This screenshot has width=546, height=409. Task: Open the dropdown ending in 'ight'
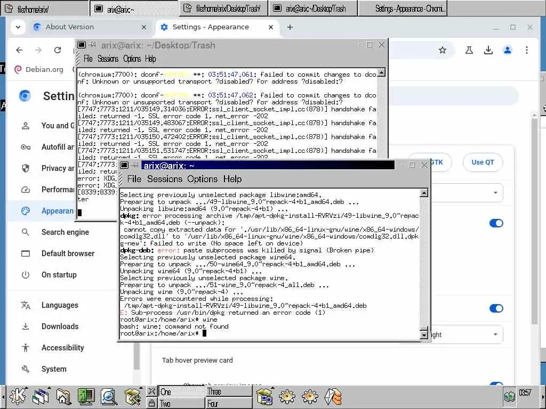(467, 334)
